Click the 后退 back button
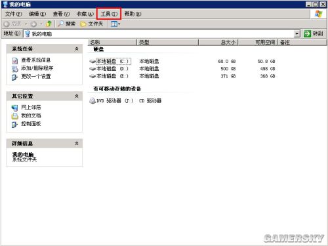Screen dimensions: 328x246 point(13,24)
